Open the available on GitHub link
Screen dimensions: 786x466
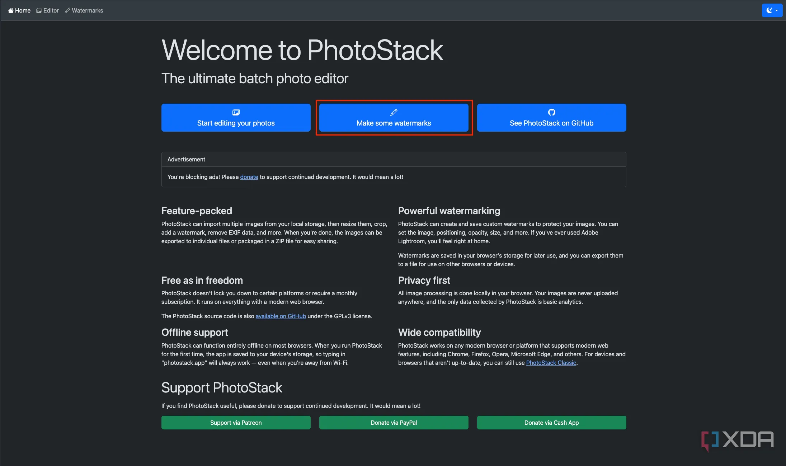[281, 316]
